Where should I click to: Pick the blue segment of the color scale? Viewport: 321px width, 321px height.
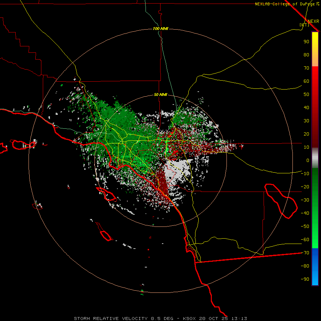(x=315, y=267)
